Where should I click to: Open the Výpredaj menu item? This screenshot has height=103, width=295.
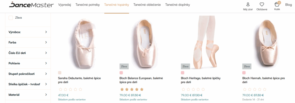(x=65, y=5)
